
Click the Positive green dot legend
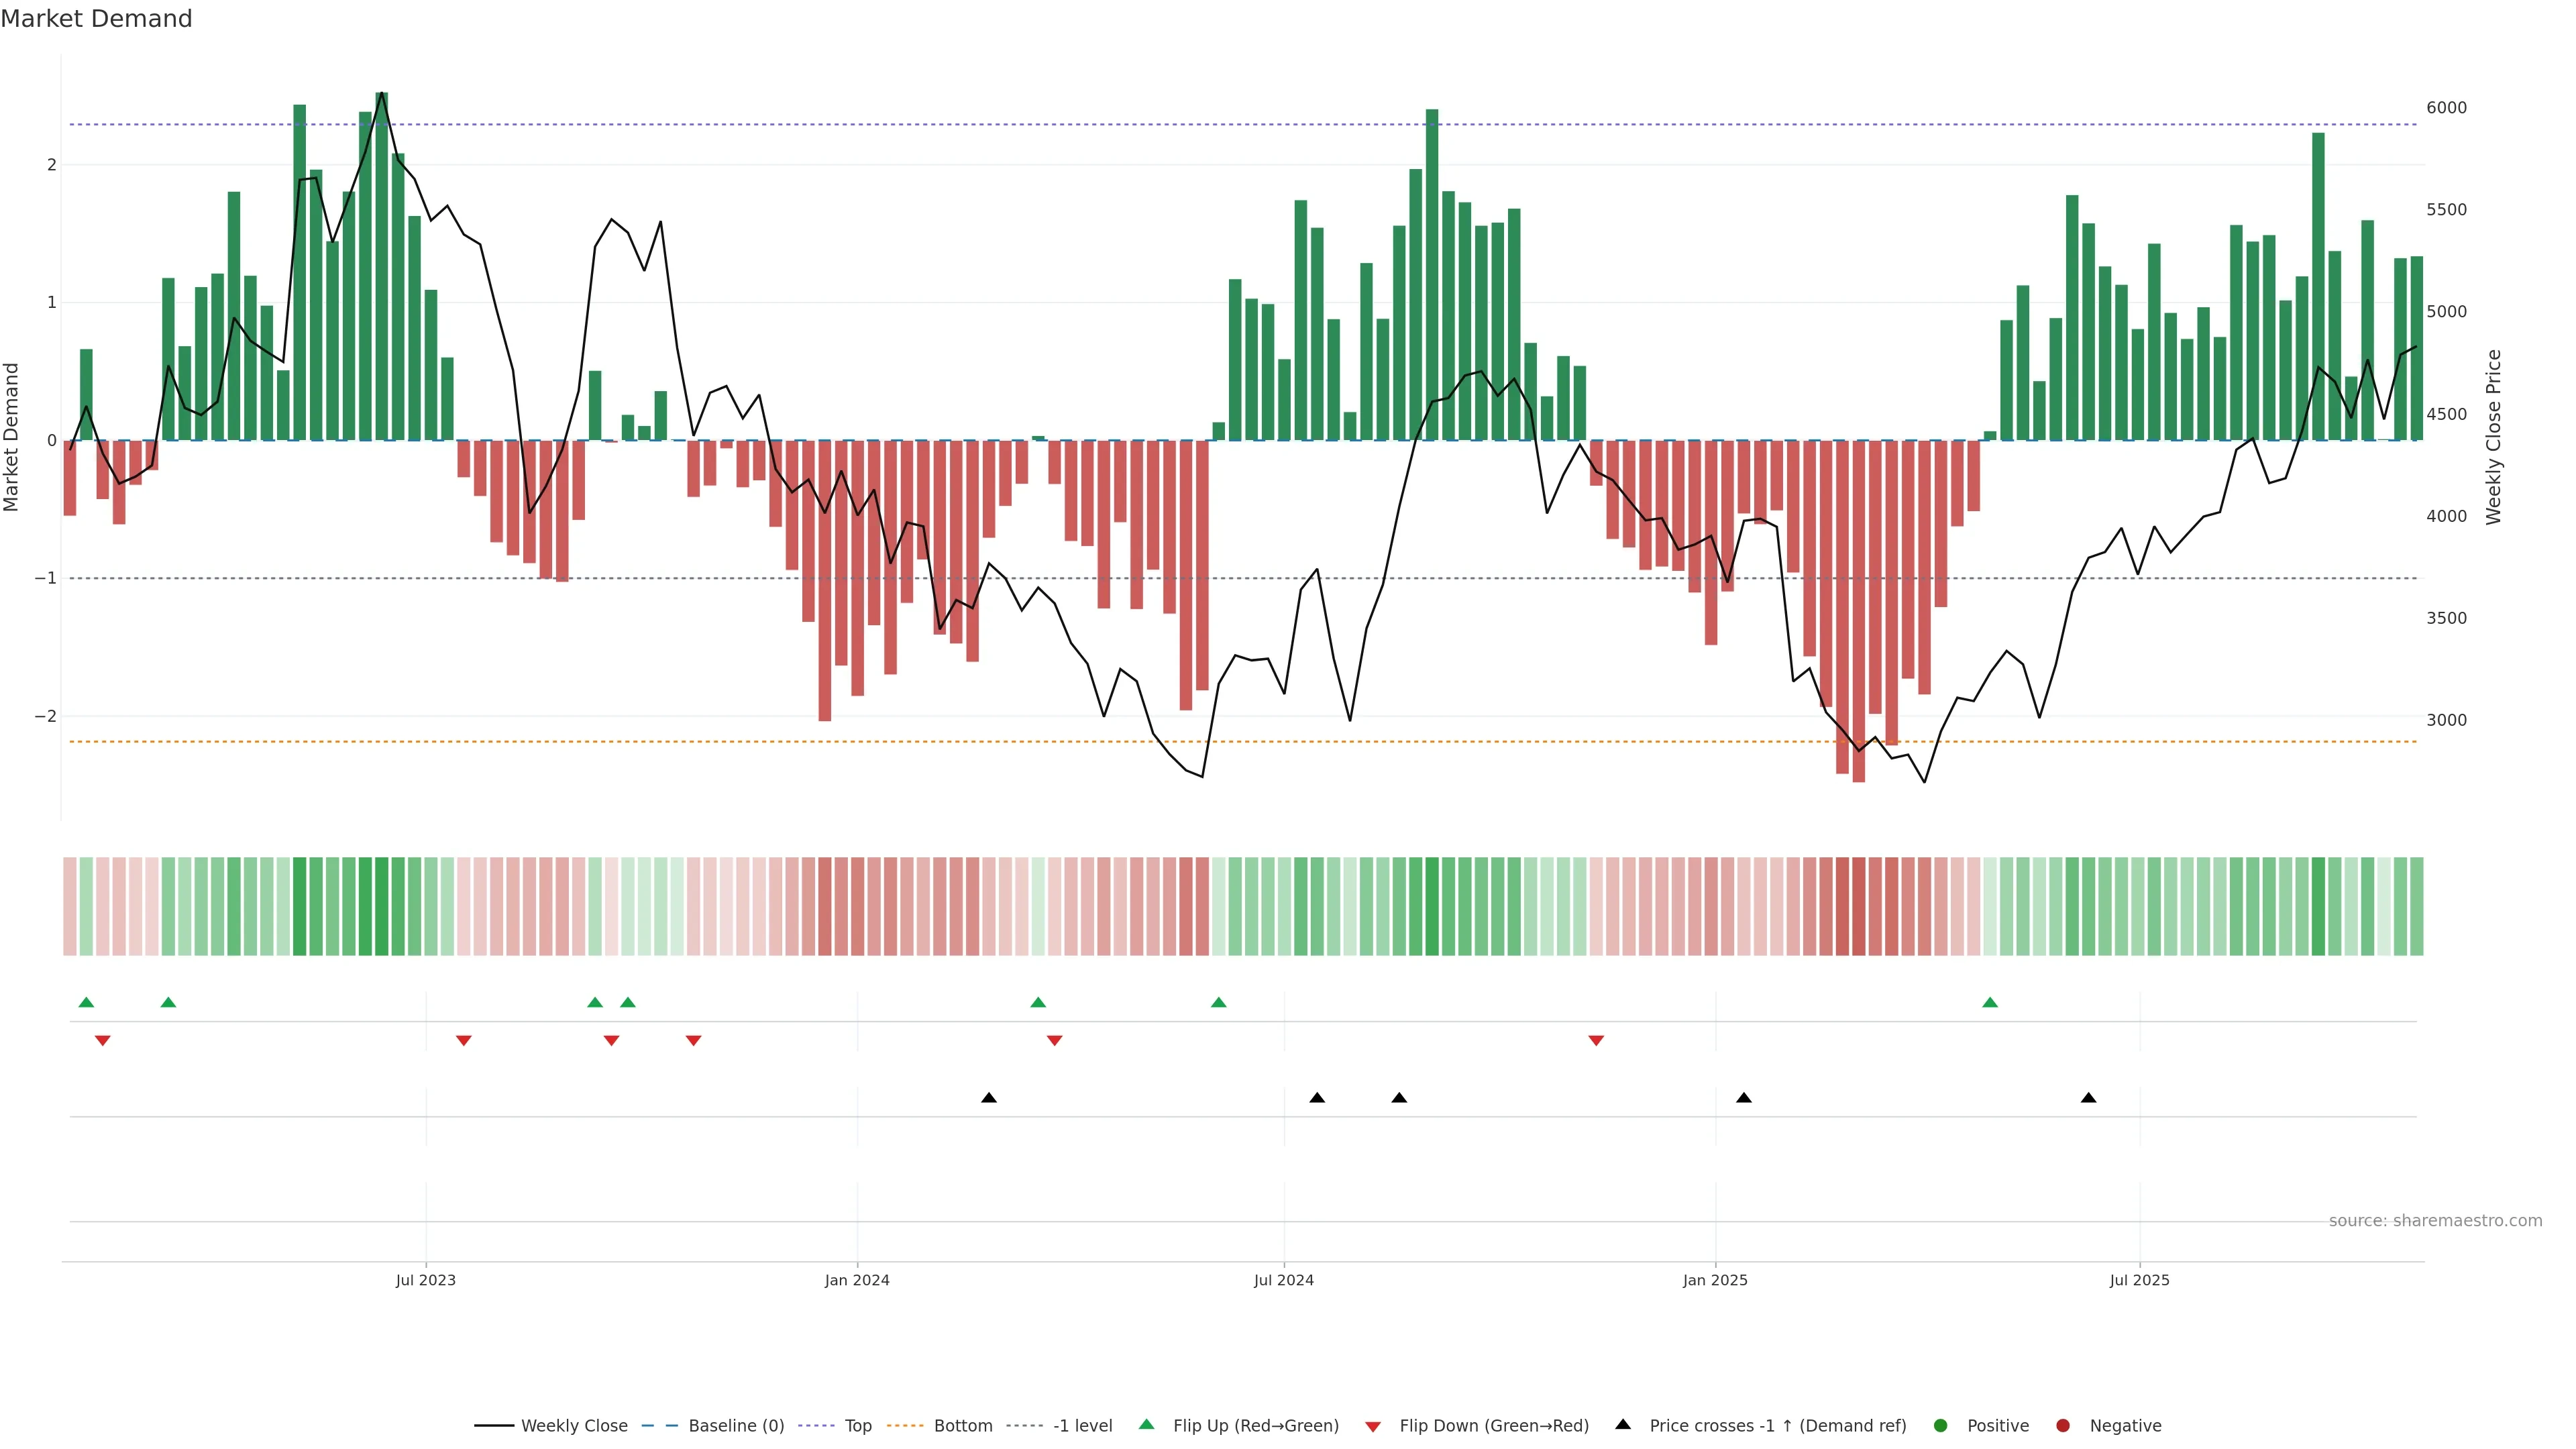tap(1941, 1426)
